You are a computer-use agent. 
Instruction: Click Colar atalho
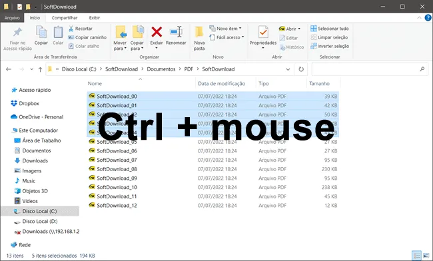click(x=84, y=46)
